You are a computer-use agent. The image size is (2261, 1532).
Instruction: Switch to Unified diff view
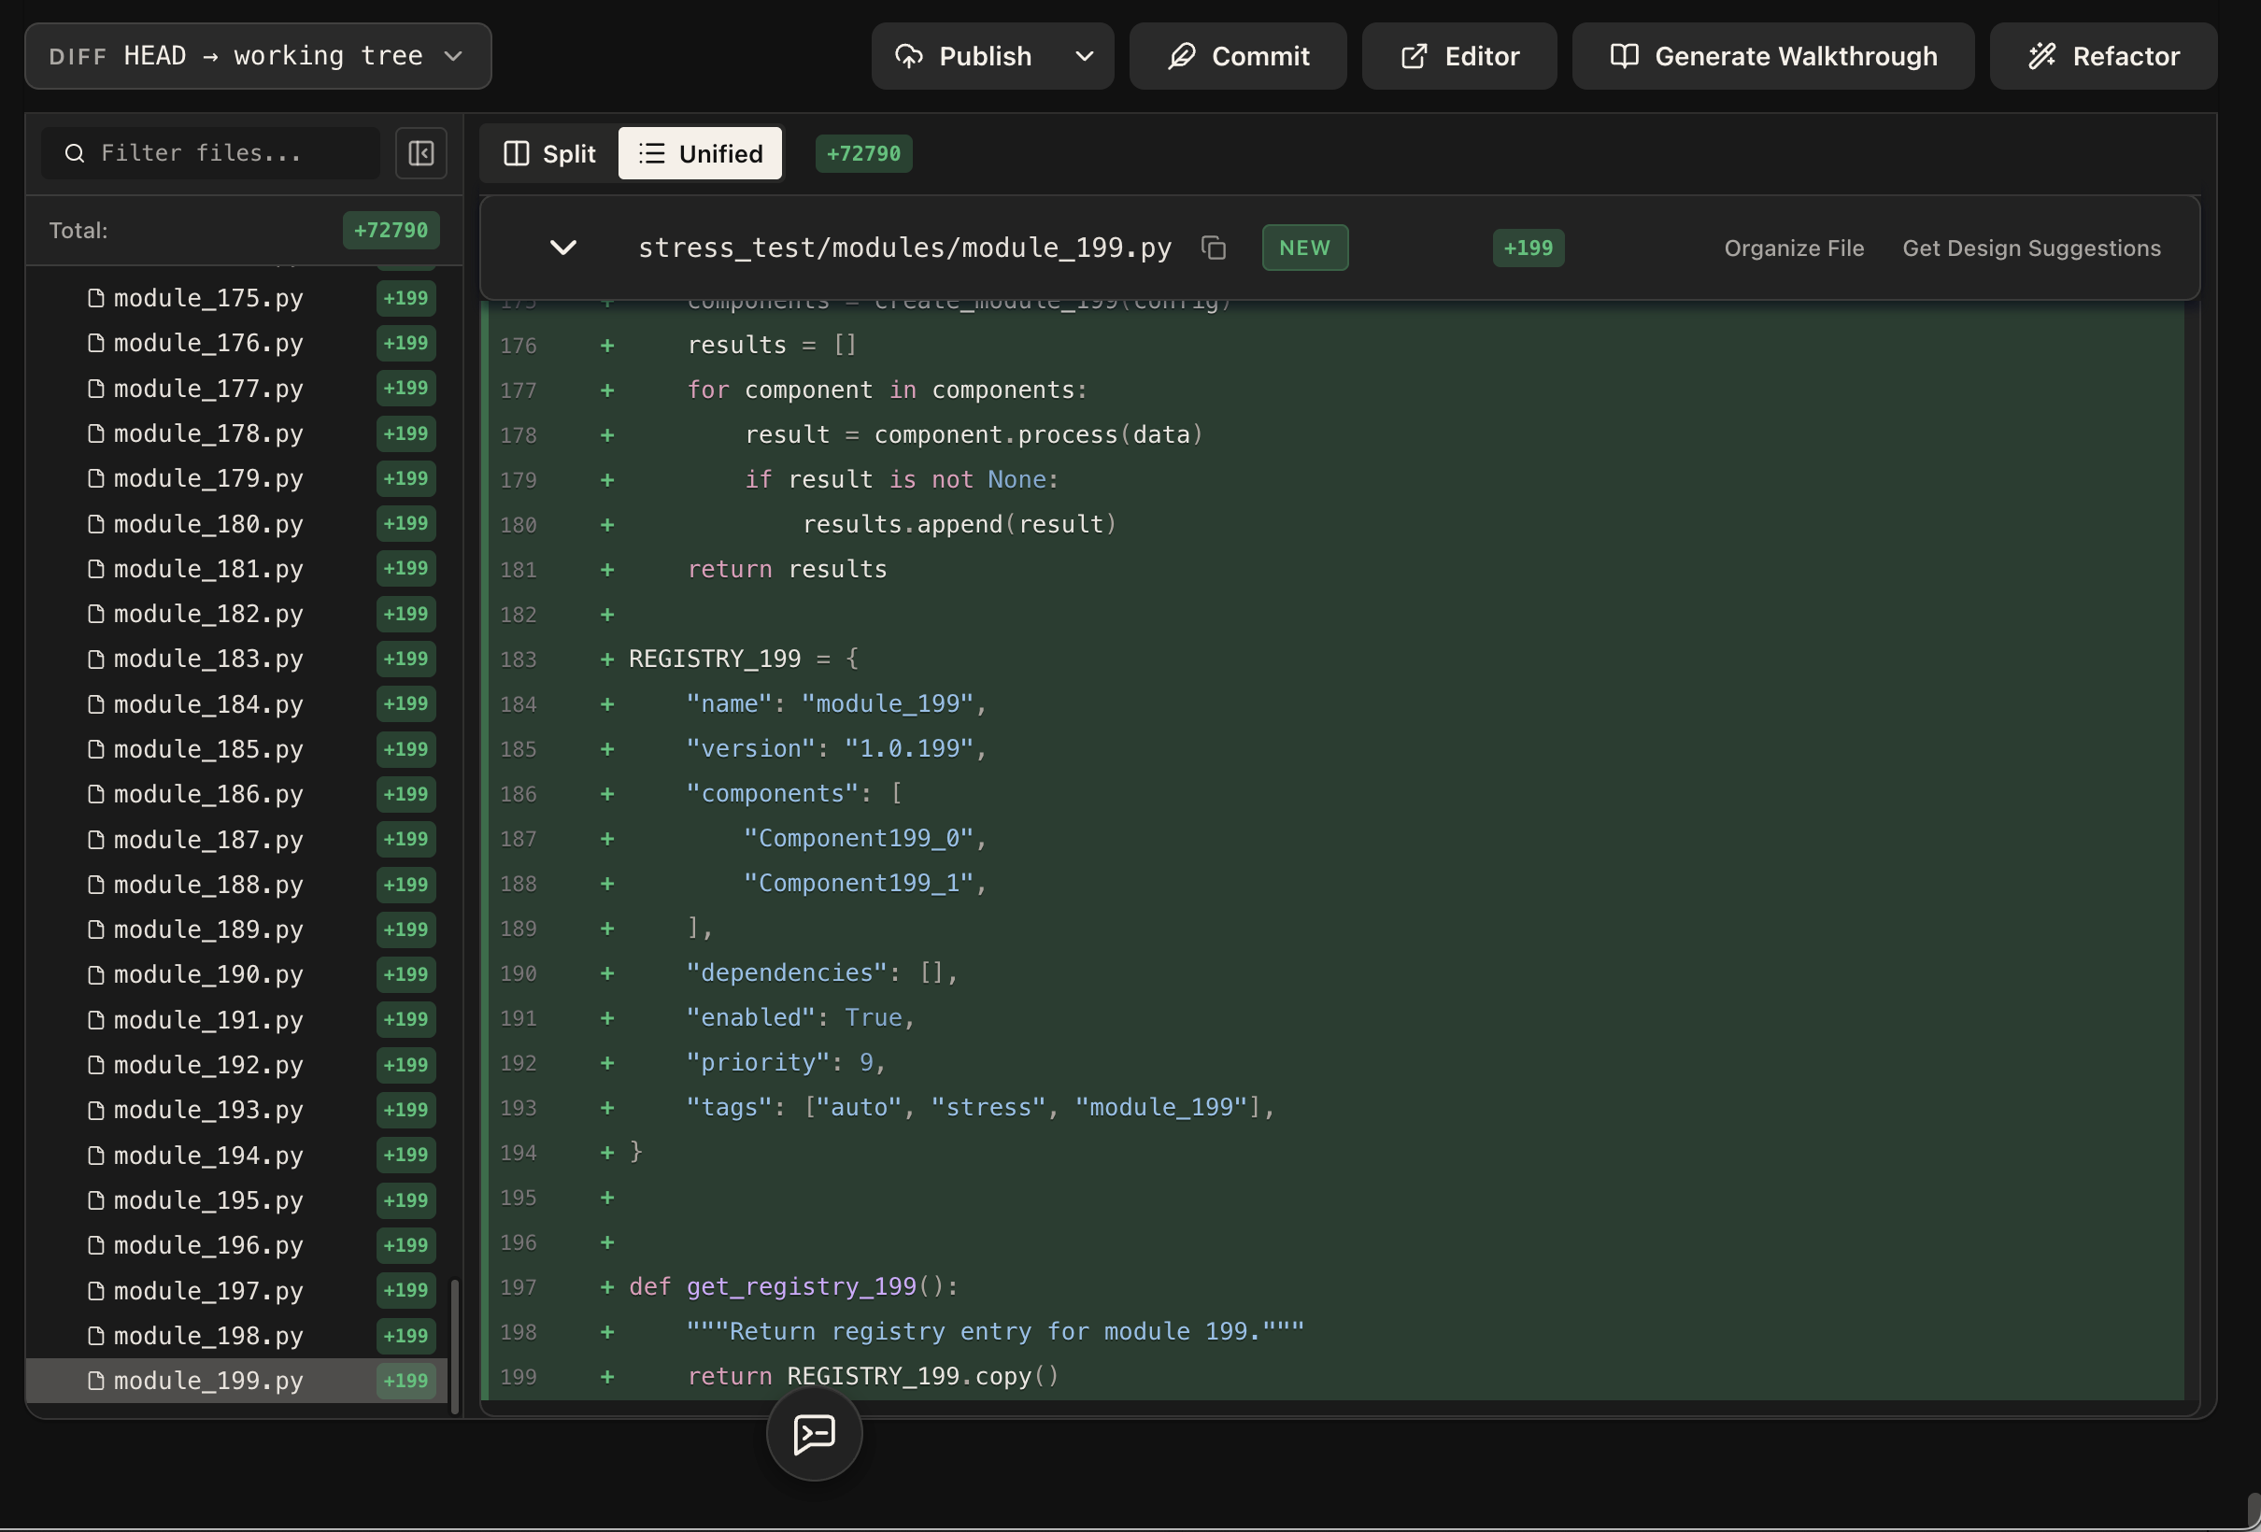[700, 154]
